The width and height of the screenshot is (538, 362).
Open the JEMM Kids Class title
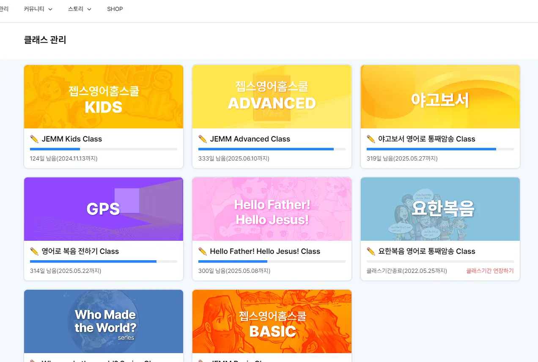coord(71,139)
